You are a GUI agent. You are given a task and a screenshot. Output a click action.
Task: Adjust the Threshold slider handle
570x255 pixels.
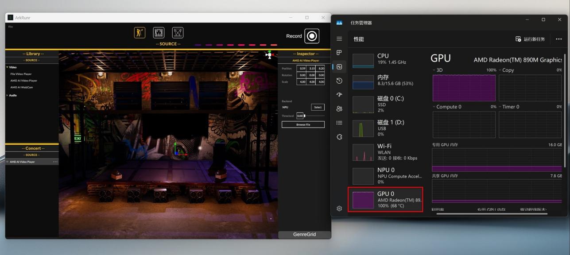(304, 116)
